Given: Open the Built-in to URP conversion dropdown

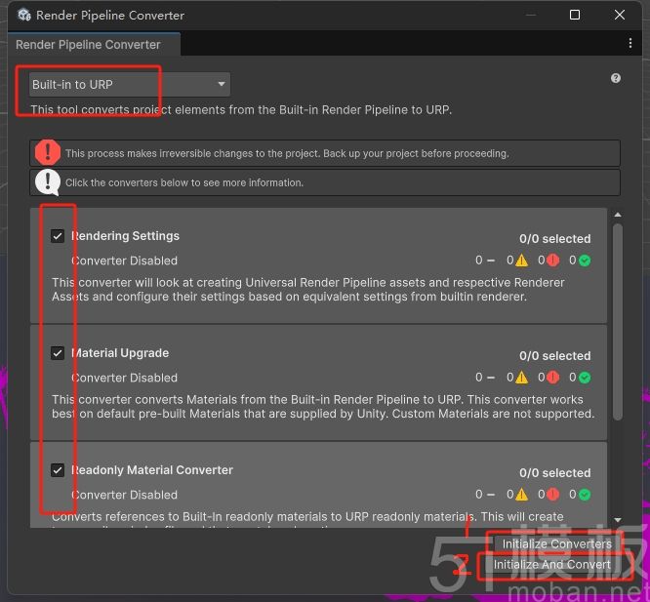Looking at the screenshot, I should (130, 85).
